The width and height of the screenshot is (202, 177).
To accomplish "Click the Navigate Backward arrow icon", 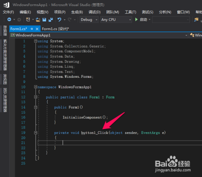I will click(x=9, y=20).
